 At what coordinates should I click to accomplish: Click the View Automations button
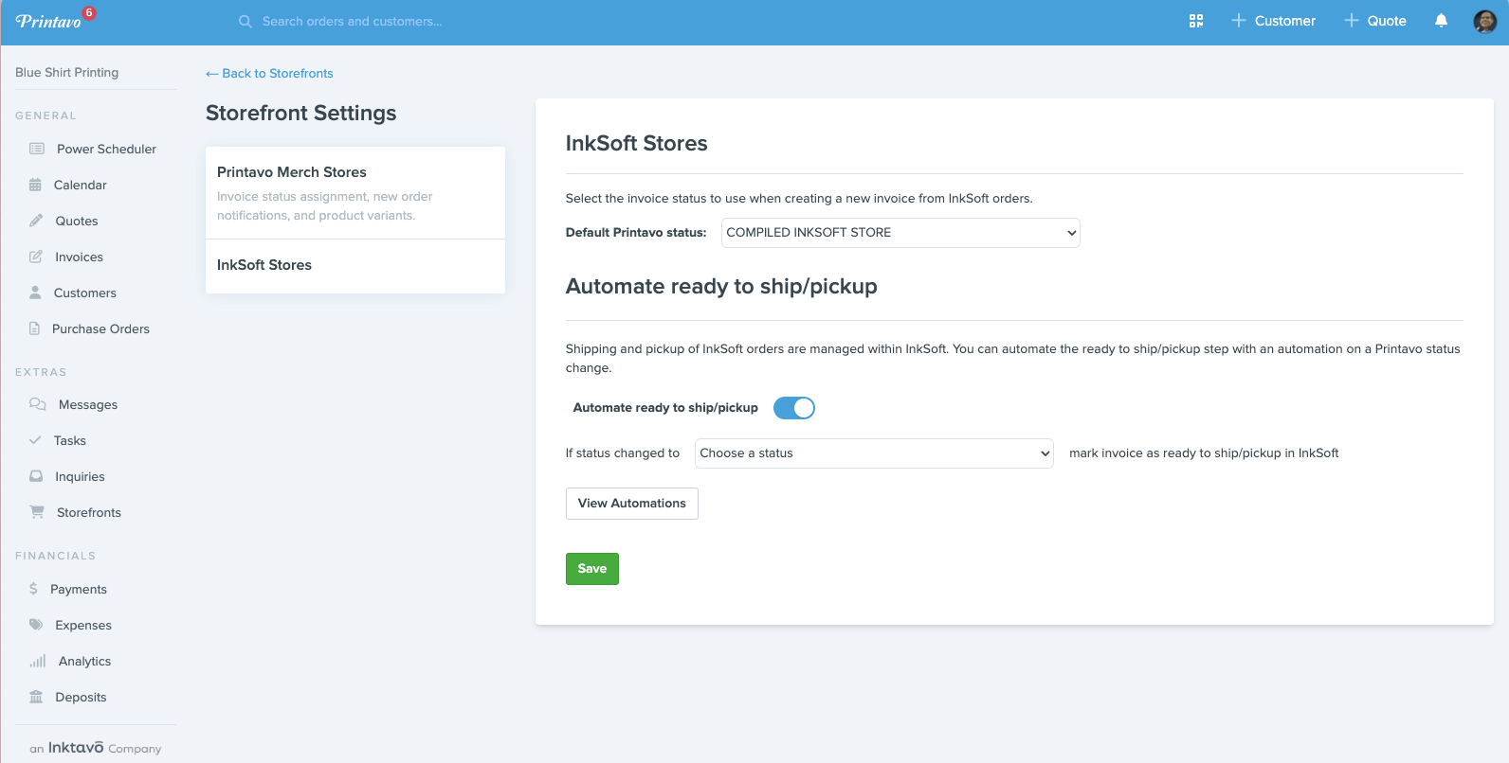tap(632, 504)
